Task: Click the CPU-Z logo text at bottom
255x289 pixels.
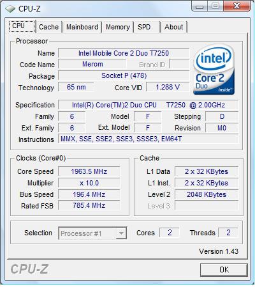Action: [29, 269]
